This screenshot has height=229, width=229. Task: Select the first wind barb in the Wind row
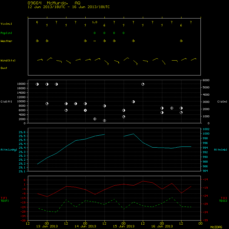[40, 60]
